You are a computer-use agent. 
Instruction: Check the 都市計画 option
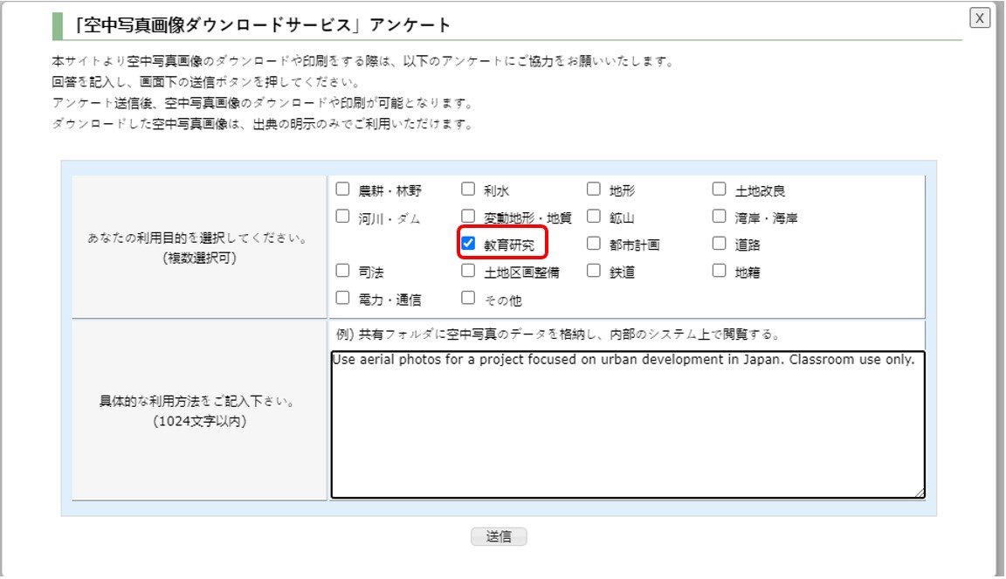pos(593,244)
